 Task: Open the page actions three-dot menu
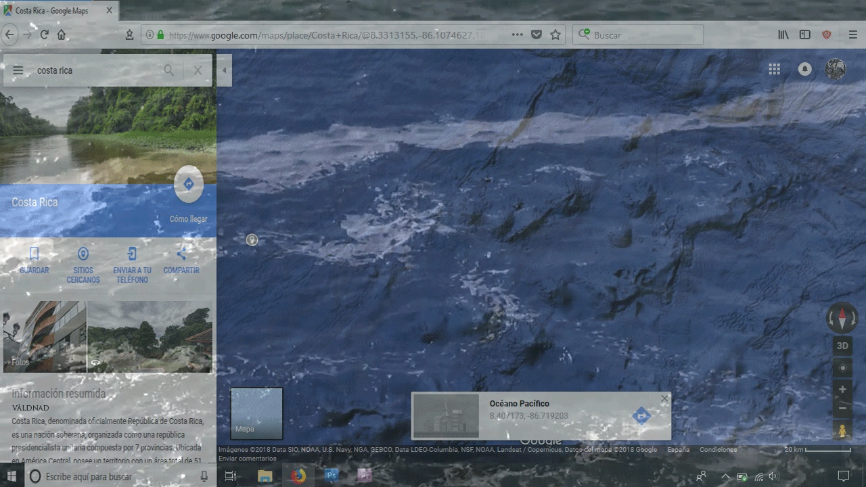tap(517, 34)
